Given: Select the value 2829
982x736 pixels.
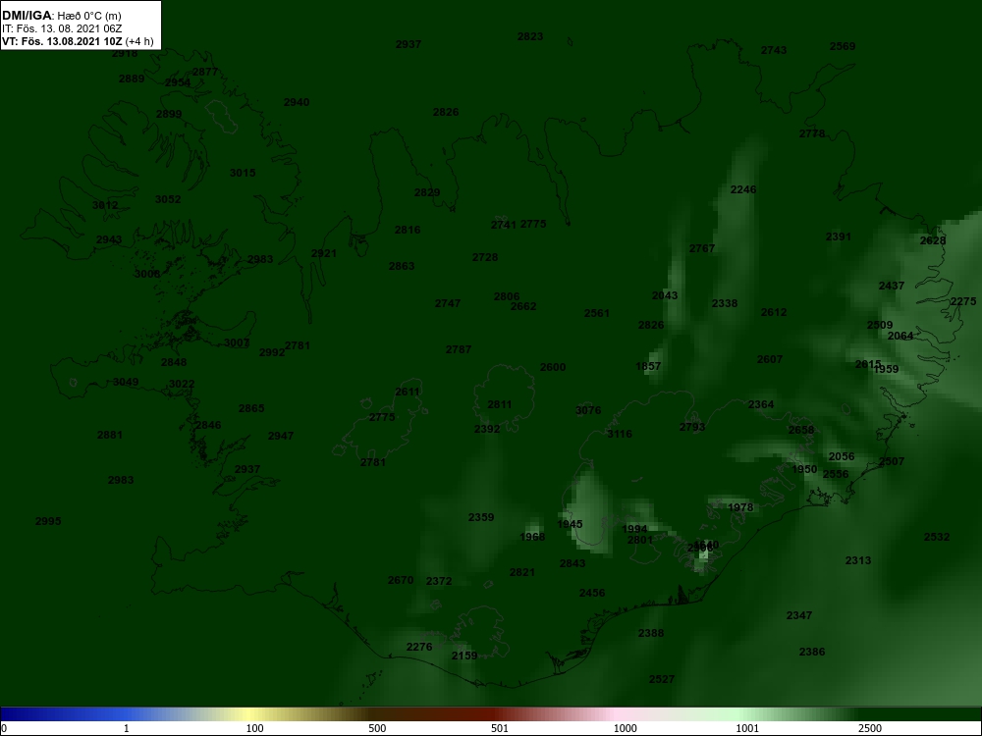Looking at the screenshot, I should point(427,192).
